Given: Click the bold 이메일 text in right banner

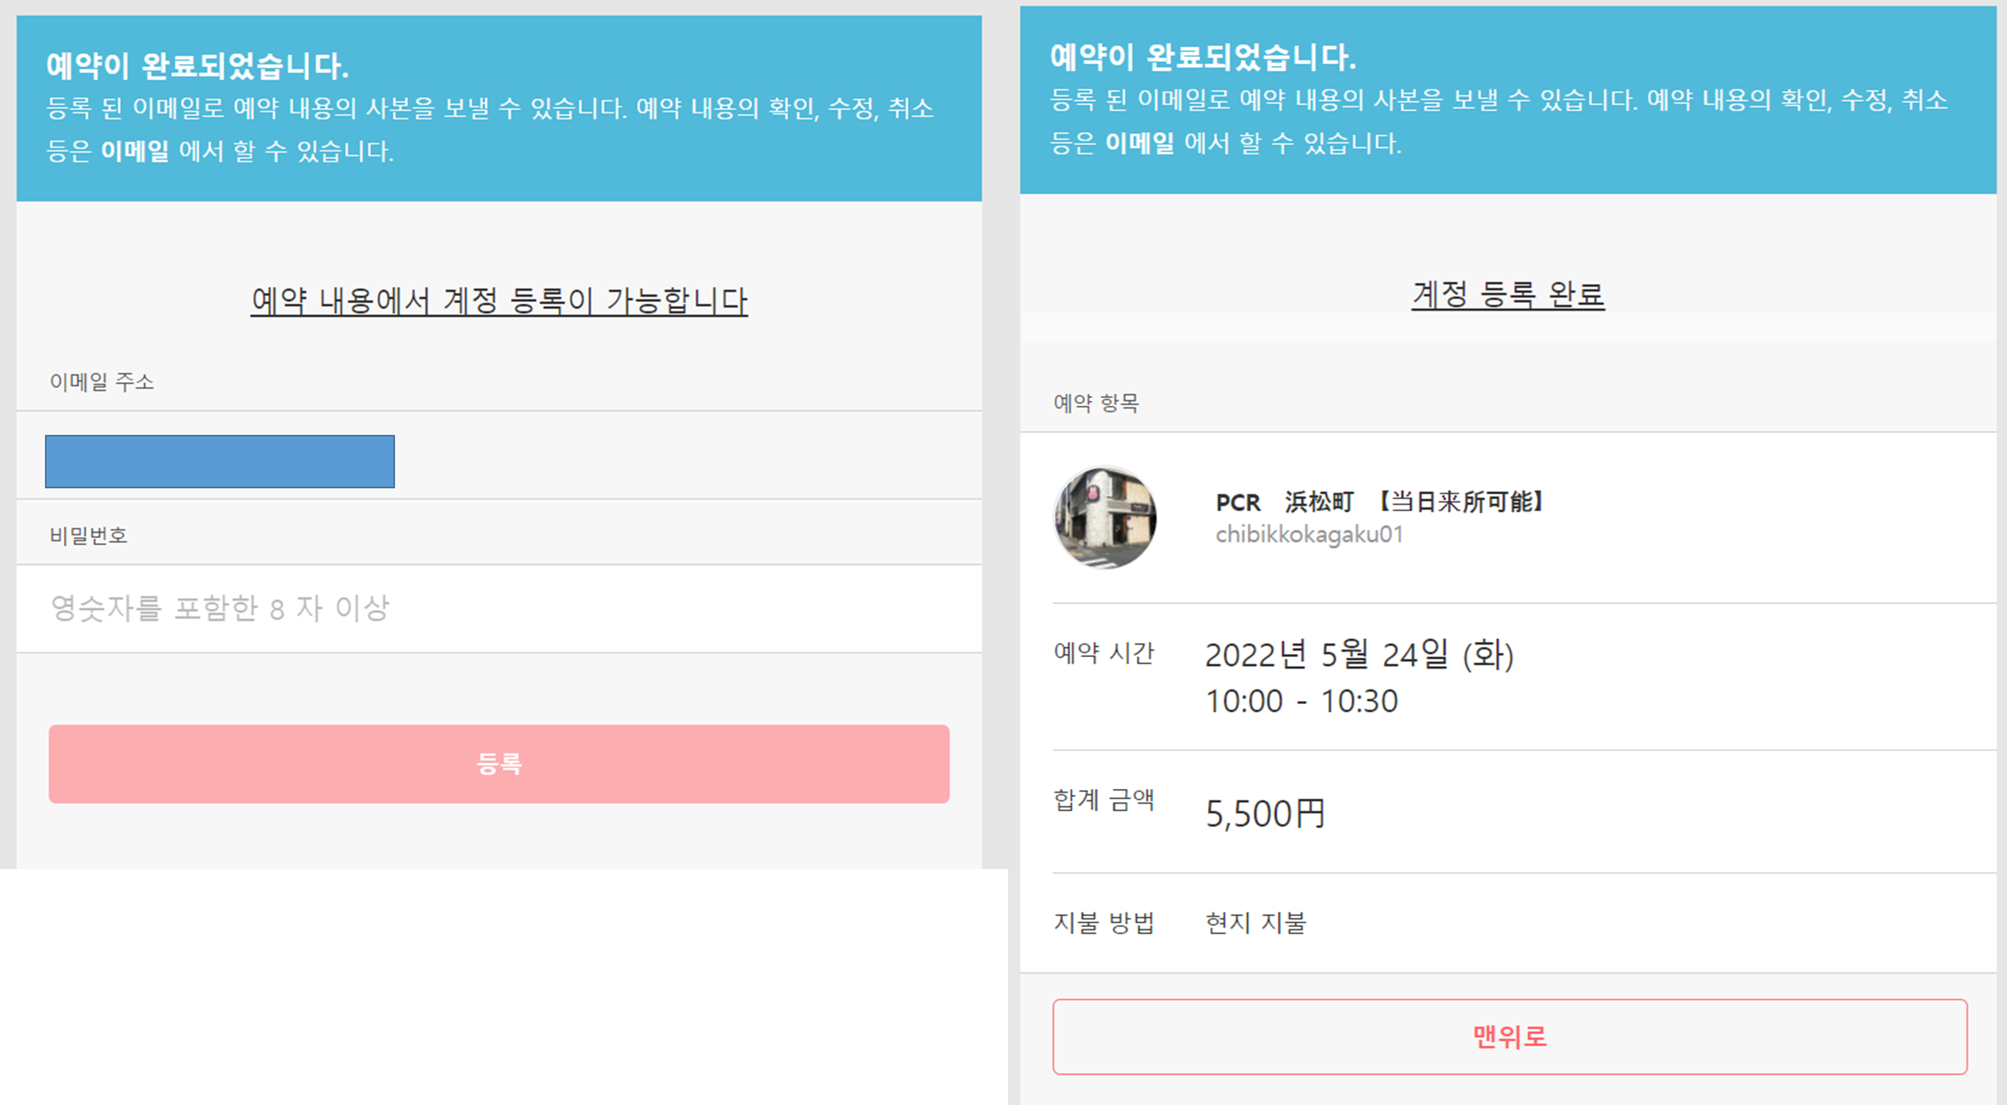Looking at the screenshot, I should (1139, 143).
